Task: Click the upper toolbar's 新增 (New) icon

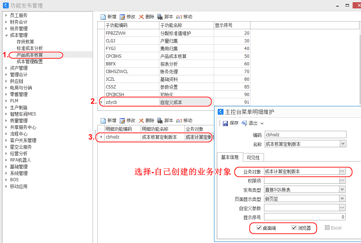Action: [x=103, y=17]
